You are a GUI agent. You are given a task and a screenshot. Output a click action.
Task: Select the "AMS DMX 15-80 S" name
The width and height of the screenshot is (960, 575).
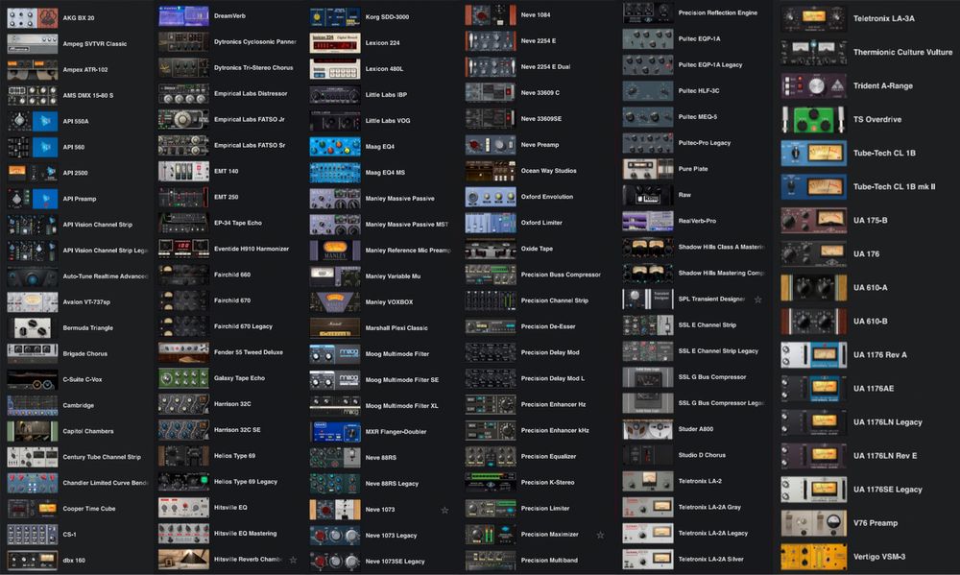[x=88, y=96]
